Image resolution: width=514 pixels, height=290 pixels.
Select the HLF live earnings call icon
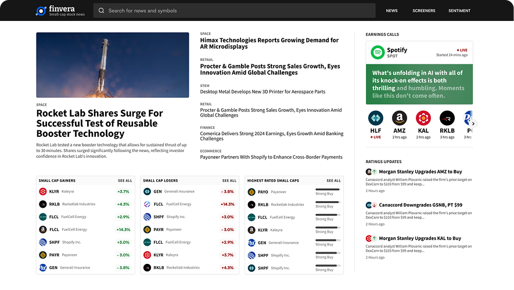[376, 118]
